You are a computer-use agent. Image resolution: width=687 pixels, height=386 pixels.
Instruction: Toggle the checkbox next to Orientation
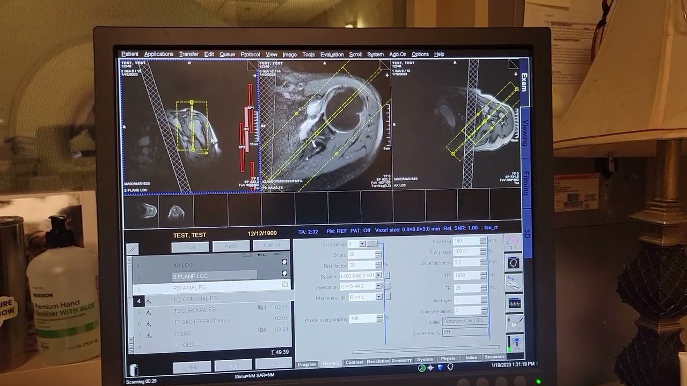[388, 286]
